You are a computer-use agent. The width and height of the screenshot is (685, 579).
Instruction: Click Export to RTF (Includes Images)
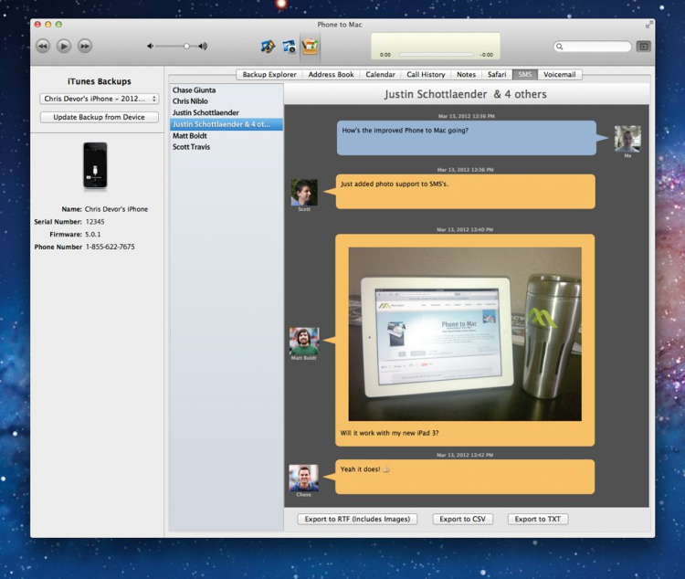click(x=357, y=519)
